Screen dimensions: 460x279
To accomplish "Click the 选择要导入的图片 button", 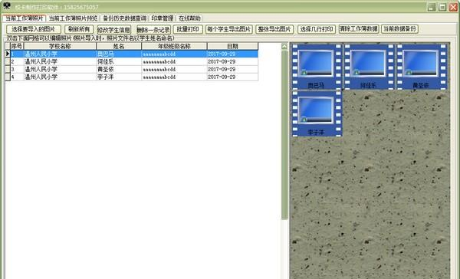I will pos(34,29).
